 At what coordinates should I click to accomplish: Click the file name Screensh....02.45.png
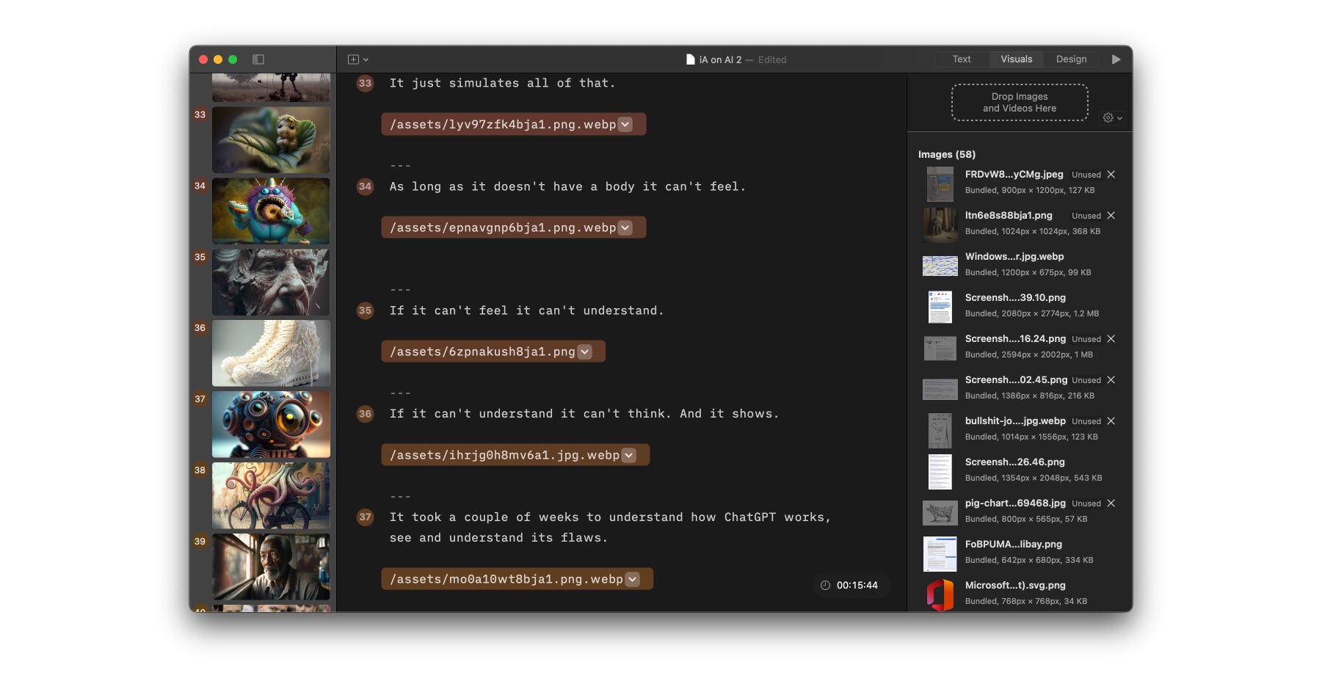point(1016,380)
